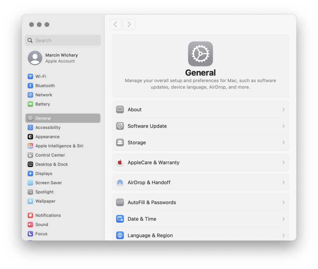Click the Control Center icon
Screen dimensions: 318x269
(x=30, y=155)
